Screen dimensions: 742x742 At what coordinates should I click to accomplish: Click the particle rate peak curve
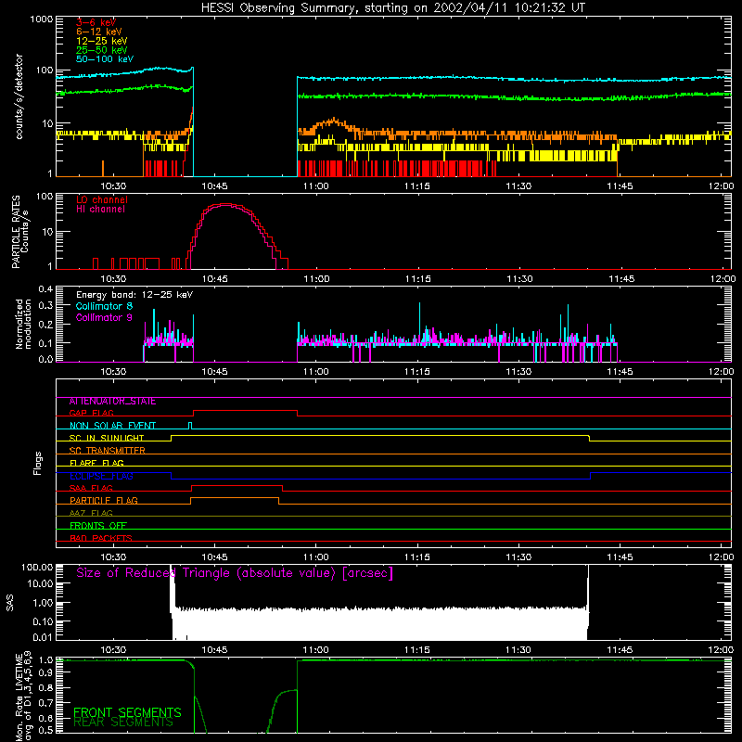[x=225, y=204]
